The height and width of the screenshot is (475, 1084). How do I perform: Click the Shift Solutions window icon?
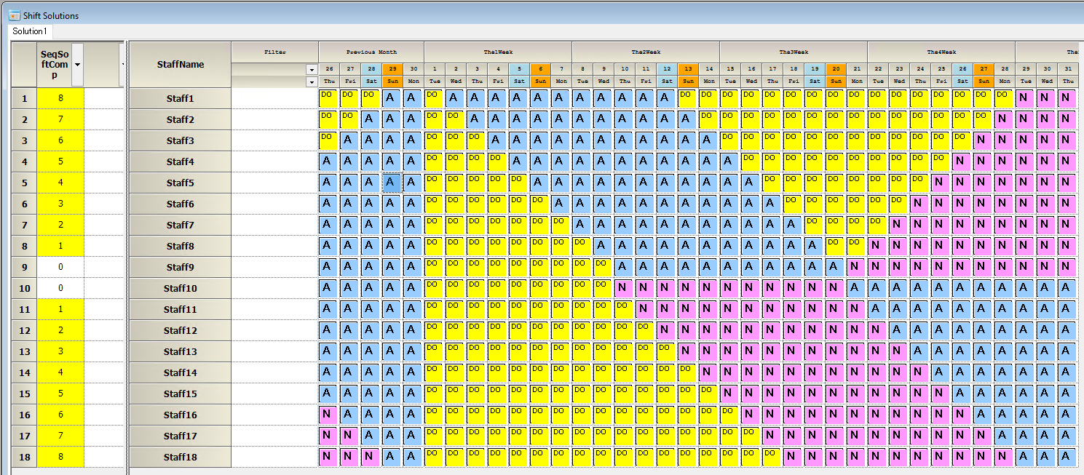coord(14,15)
